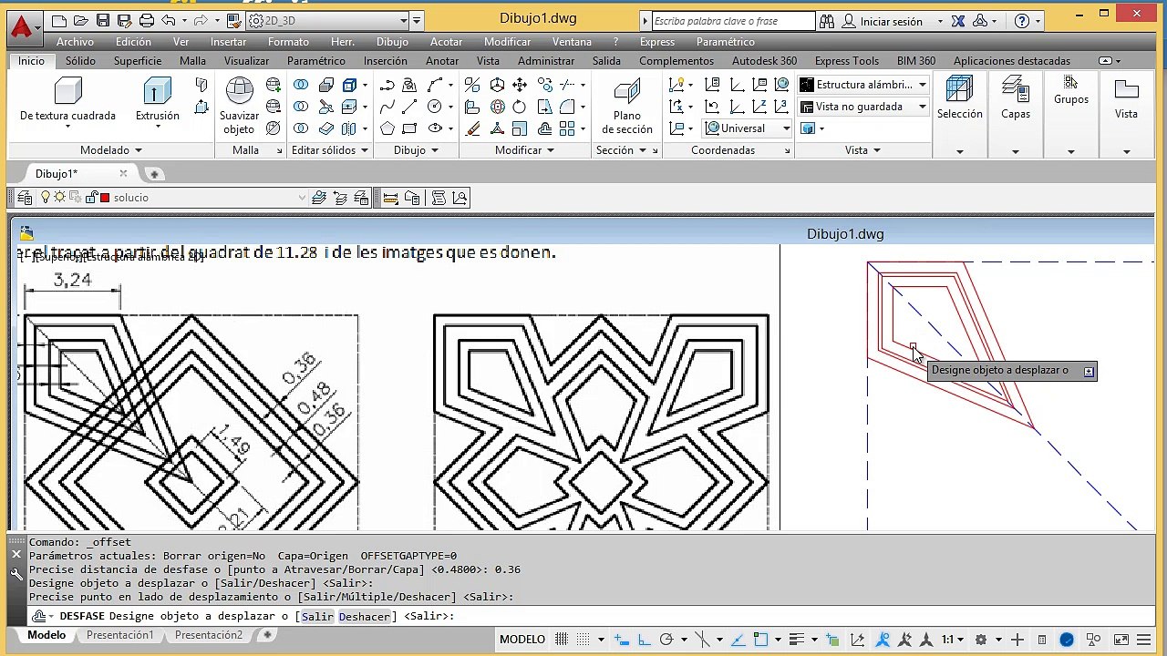Toggle lineweight display in status bar

click(x=796, y=640)
